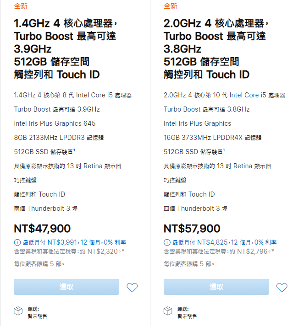Viewport: 304px width, 326px height.
Task: Click the info icon beside NT$4,825 monthly payment
Action: (167, 242)
